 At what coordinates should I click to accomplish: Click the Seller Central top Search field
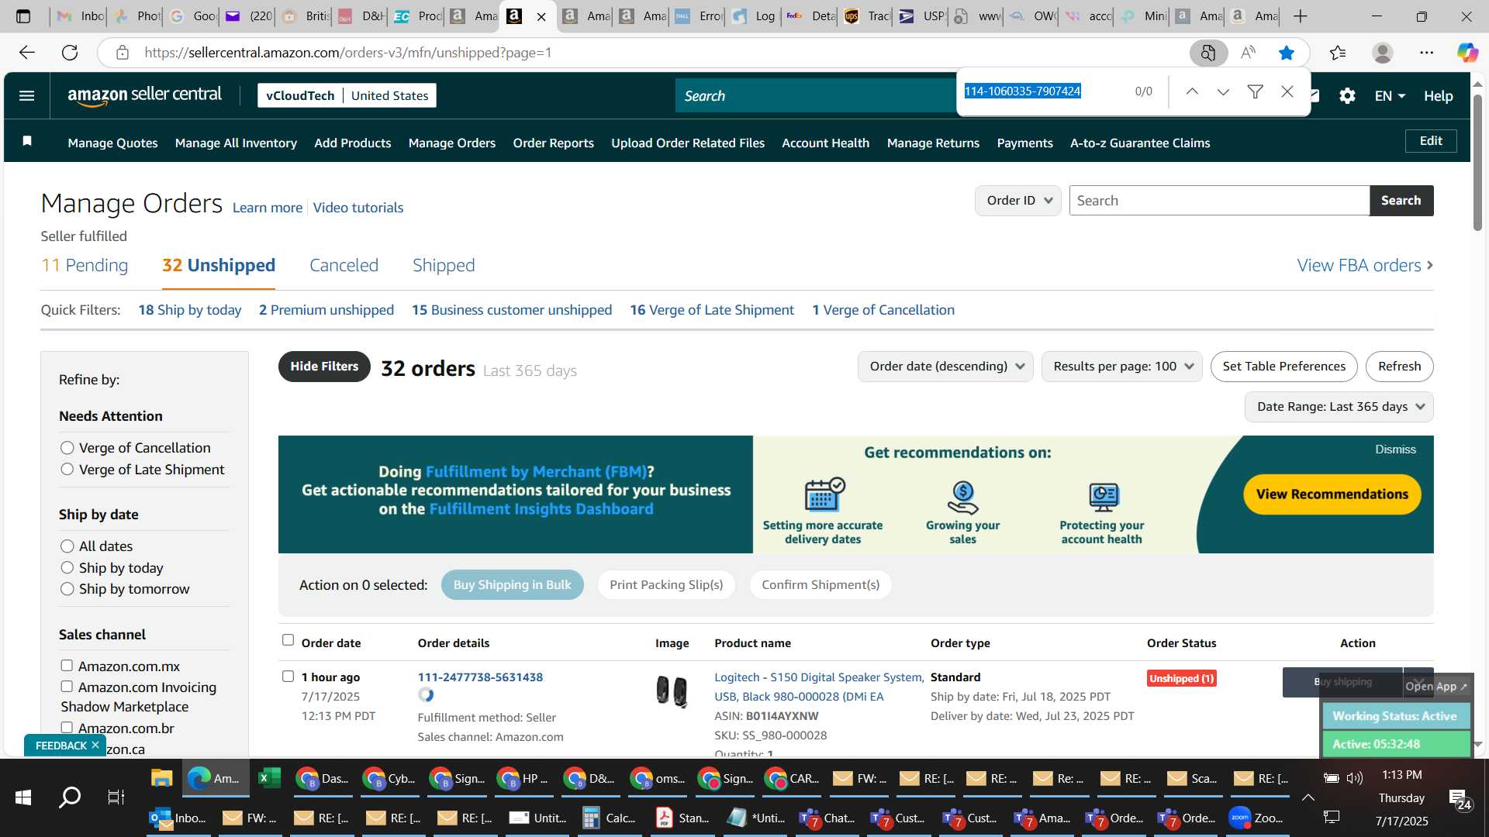tap(814, 96)
